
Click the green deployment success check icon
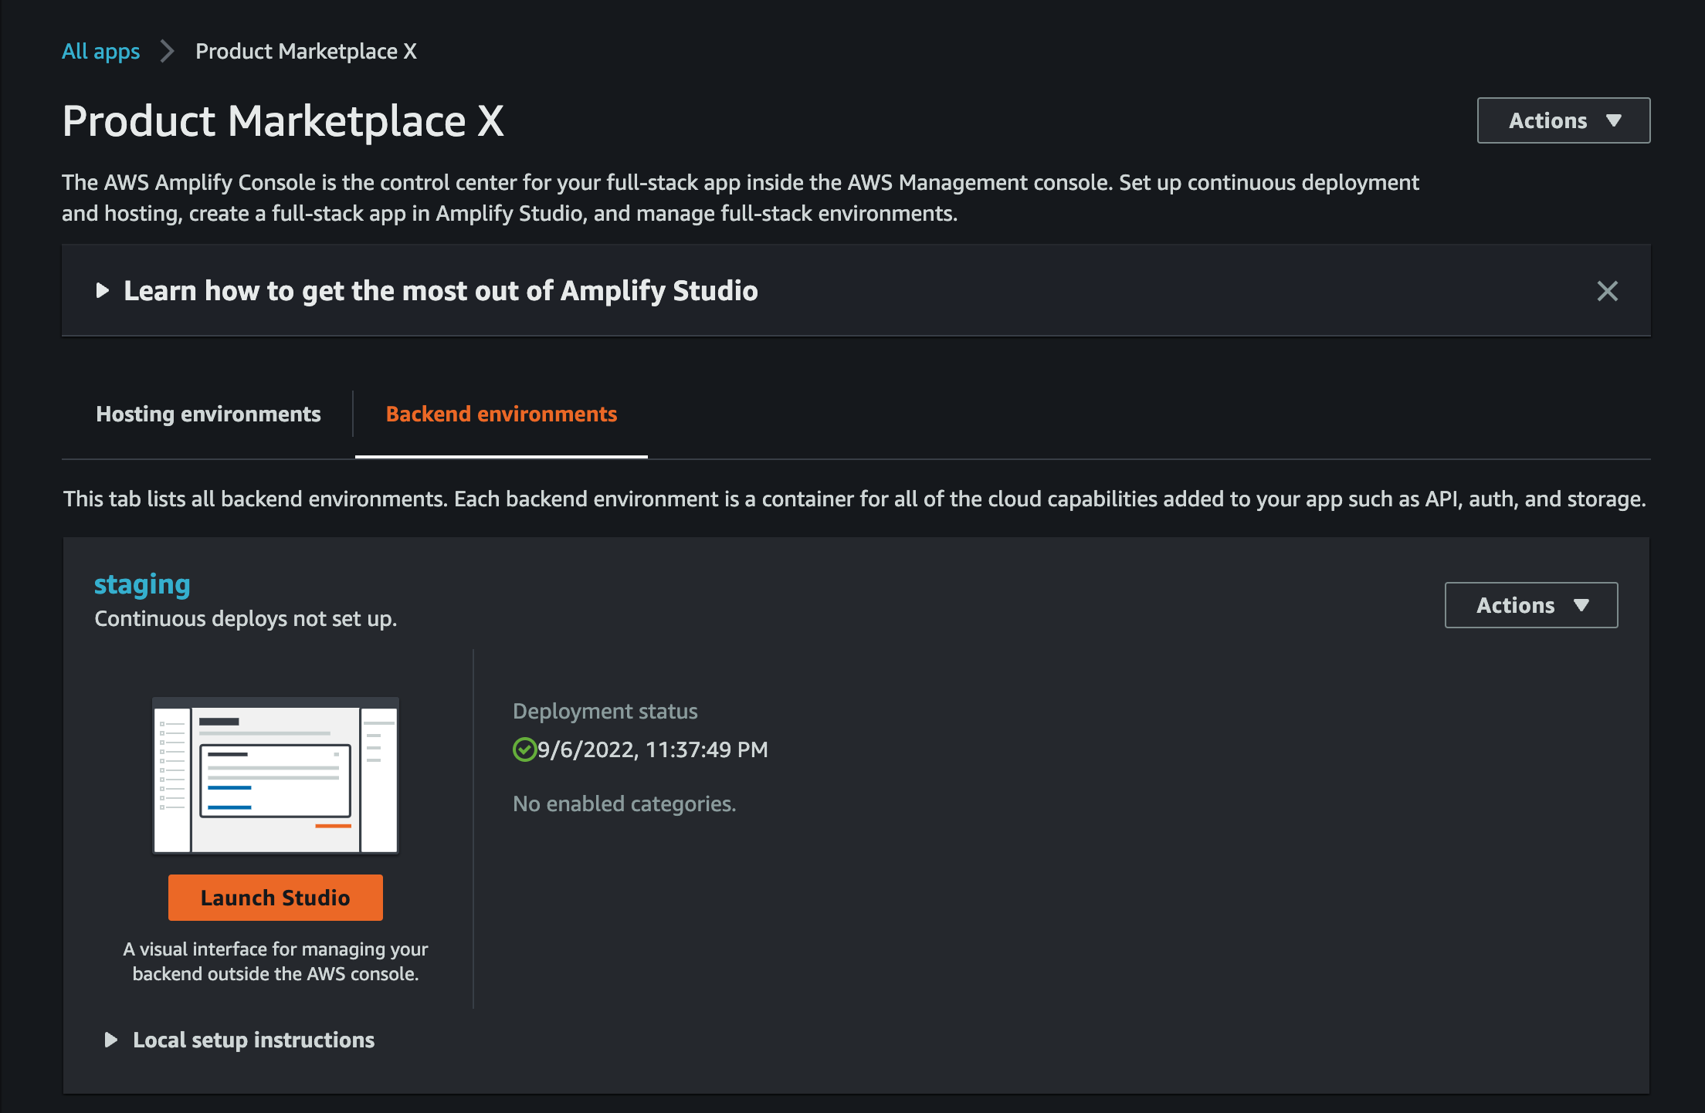point(524,749)
